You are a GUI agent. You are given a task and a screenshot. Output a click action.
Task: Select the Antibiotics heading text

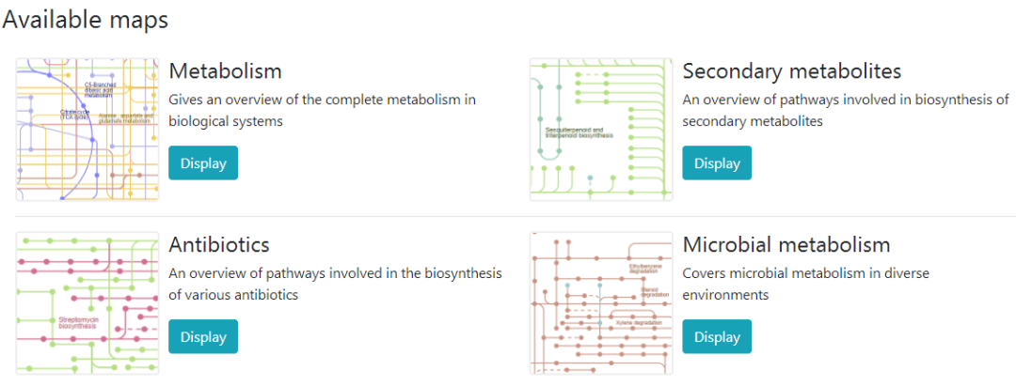pyautogui.click(x=219, y=245)
